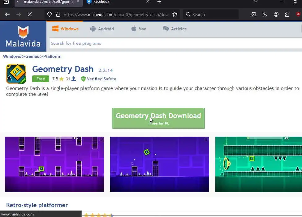Click the 31 user votes icon
The height and width of the screenshot is (217, 302).
click(71, 79)
